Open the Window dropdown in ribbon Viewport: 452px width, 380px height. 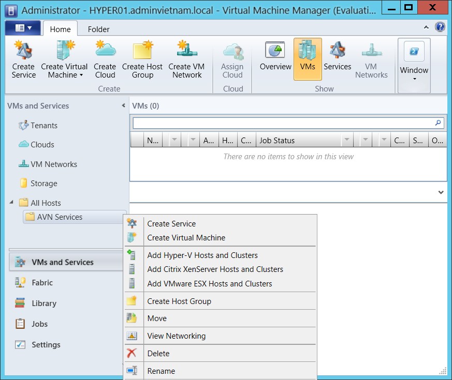point(414,66)
